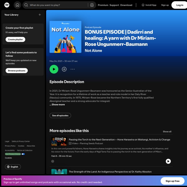
Task: Click the search input field
Action: tap(56, 5)
